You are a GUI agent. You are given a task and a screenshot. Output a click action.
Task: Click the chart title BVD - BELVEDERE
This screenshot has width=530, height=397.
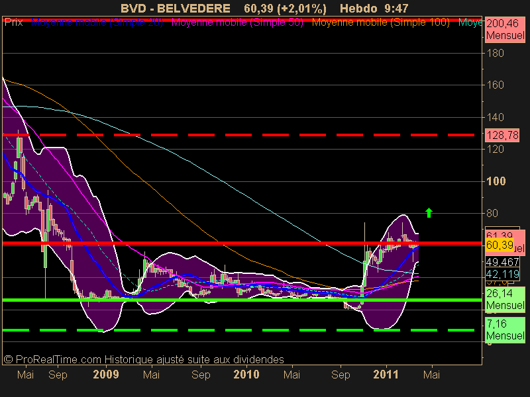[x=176, y=8]
